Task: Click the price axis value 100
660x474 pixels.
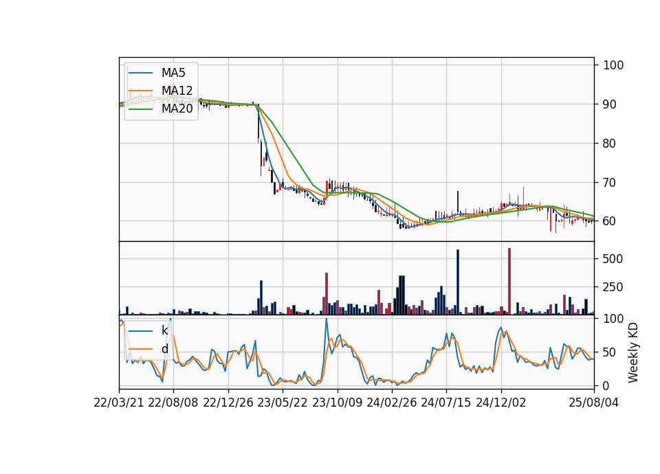Action: tap(613, 65)
